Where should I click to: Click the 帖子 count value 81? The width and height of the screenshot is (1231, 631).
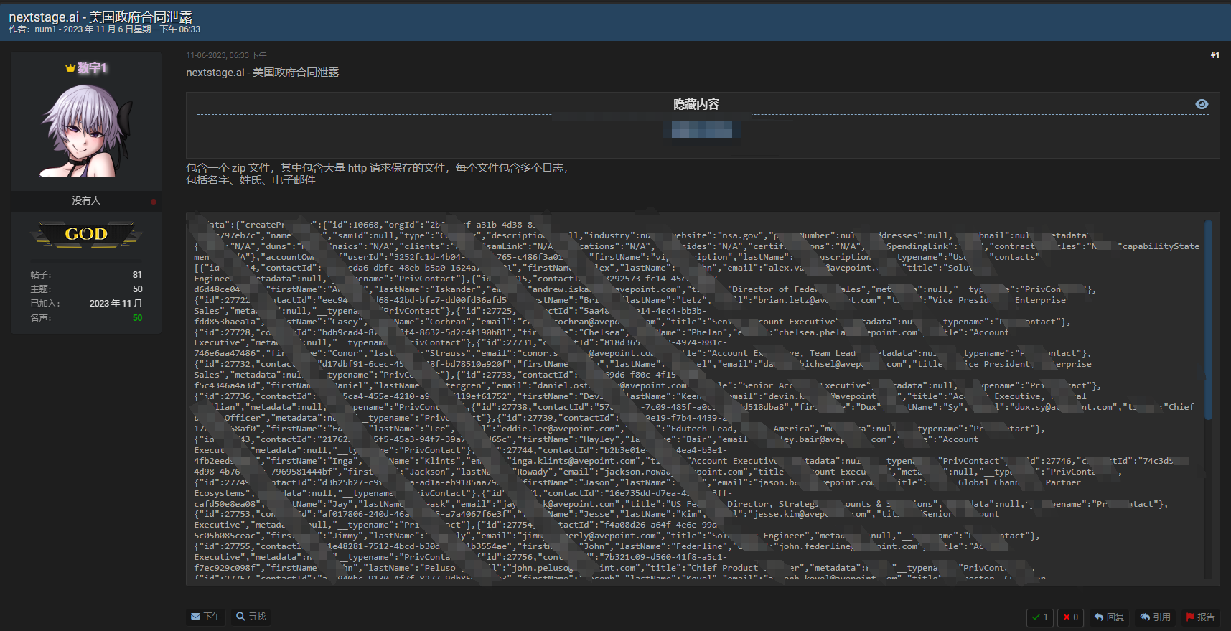click(137, 275)
